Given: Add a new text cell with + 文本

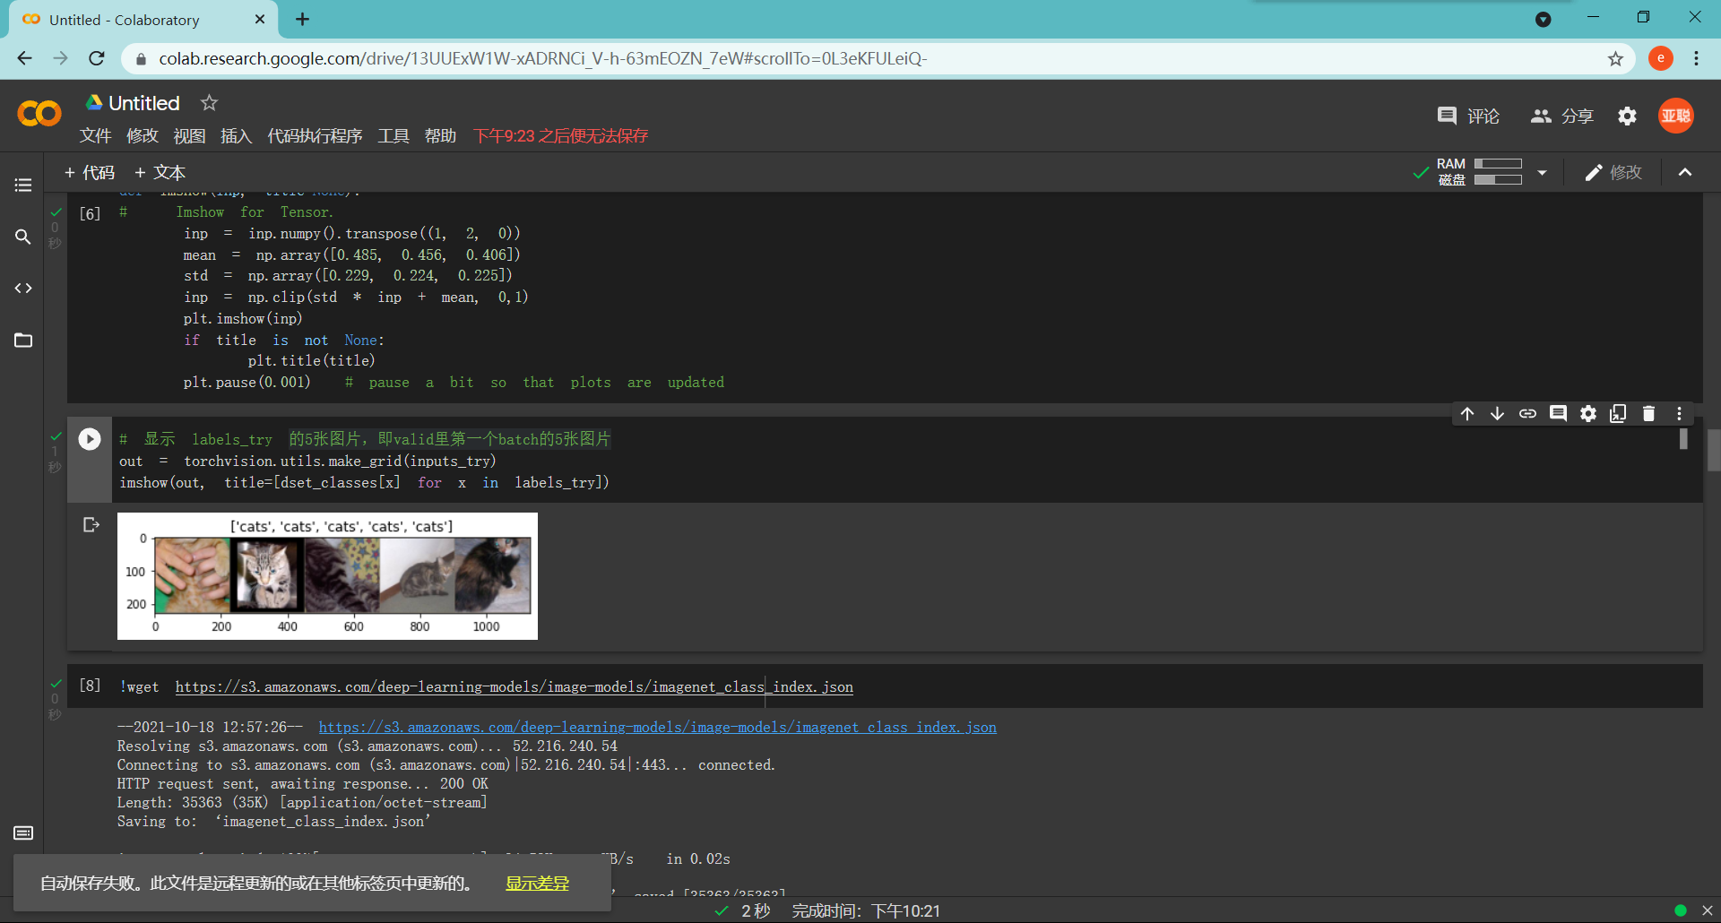Looking at the screenshot, I should click(x=160, y=172).
